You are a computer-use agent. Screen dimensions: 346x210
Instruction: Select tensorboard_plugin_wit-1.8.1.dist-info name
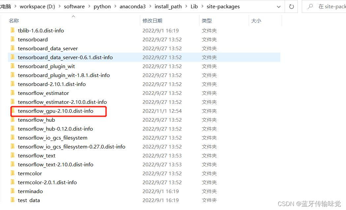[x=64, y=75]
